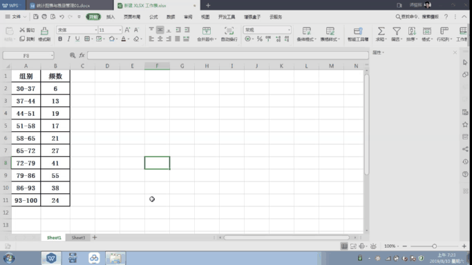This screenshot has width=472, height=265.
Task: Switch to the Review (审阅) tab
Action: [188, 17]
